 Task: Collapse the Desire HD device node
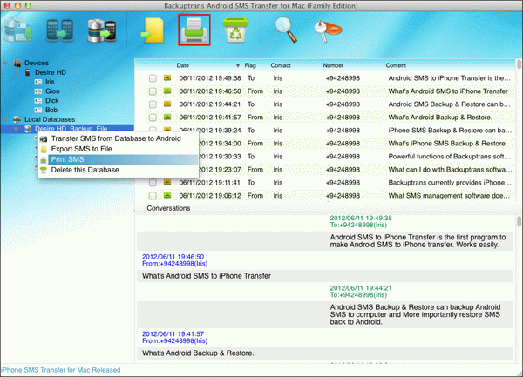click(x=16, y=72)
